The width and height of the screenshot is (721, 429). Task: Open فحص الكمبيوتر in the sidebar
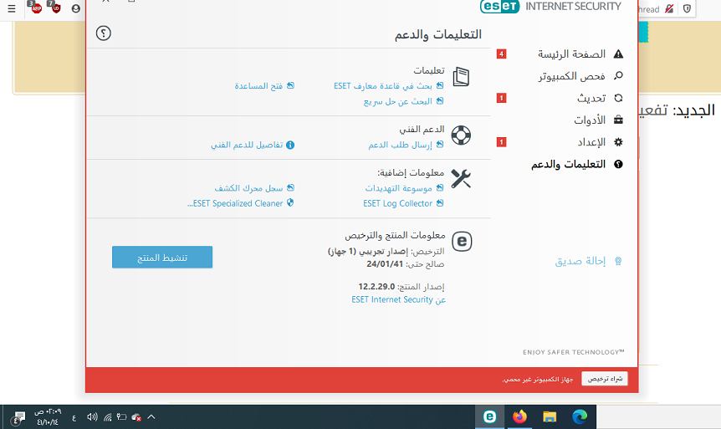click(571, 76)
